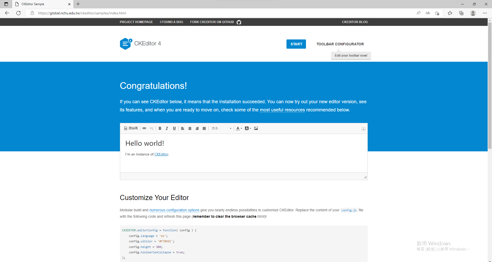This screenshot has width=492, height=262.
Task: Click the config.js code label
Action: [x=349, y=210]
